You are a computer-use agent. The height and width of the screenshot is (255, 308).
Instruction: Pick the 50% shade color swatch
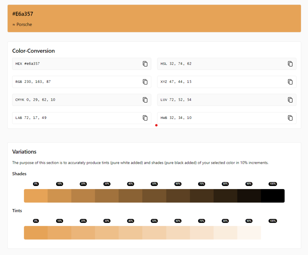coord(154,196)
